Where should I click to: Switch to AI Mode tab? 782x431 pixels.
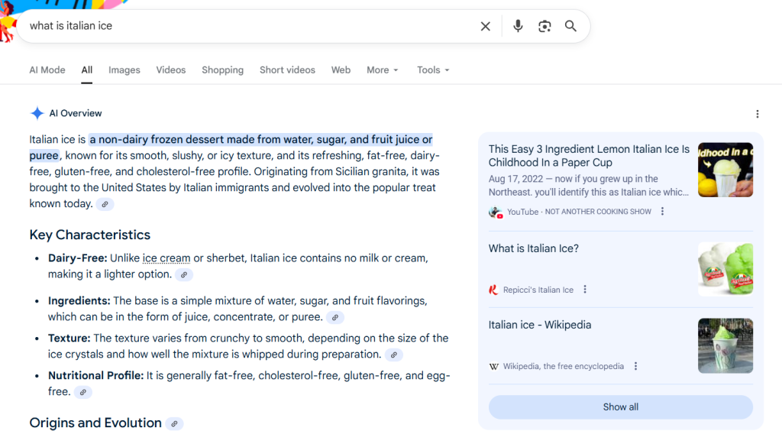tap(47, 70)
